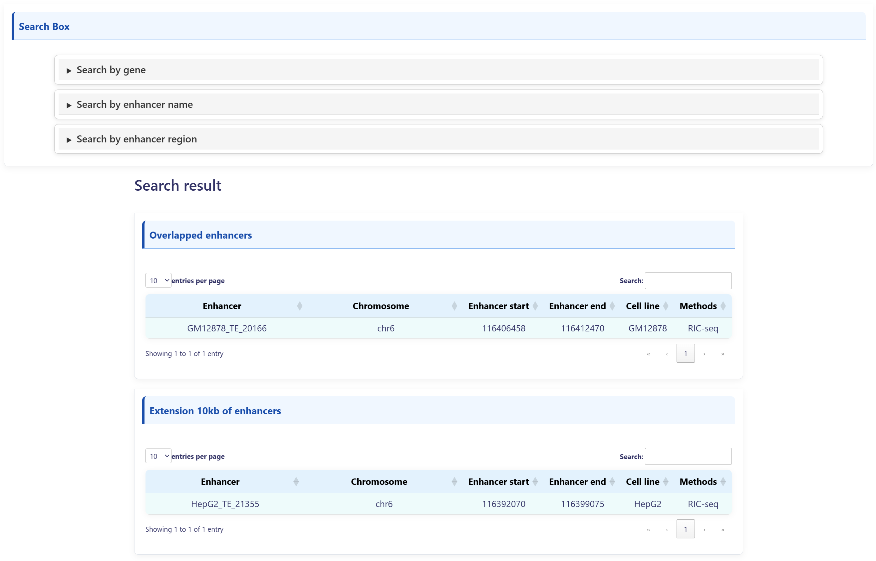Sort Extension 10kb table by Enhancer icon
Screen dimensions: 876x561
(x=296, y=481)
